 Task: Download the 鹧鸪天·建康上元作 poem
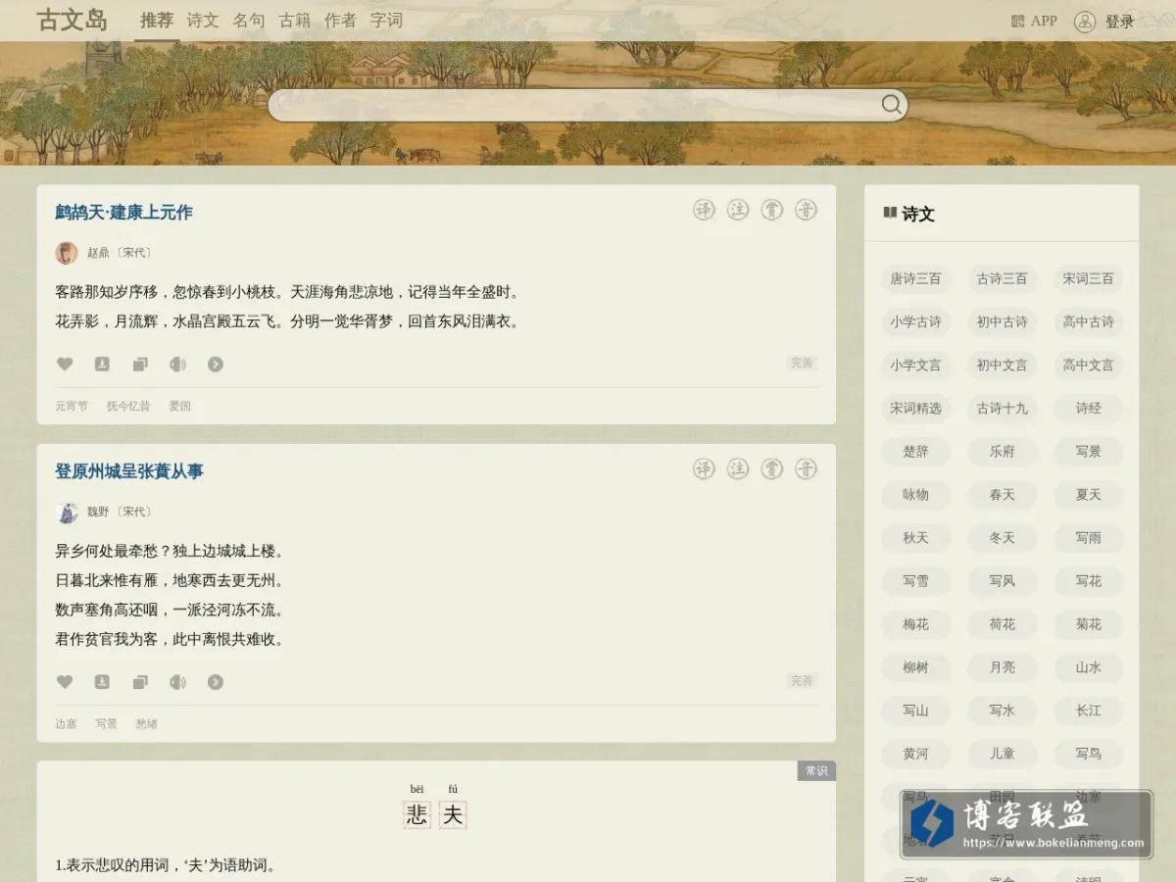tap(102, 364)
